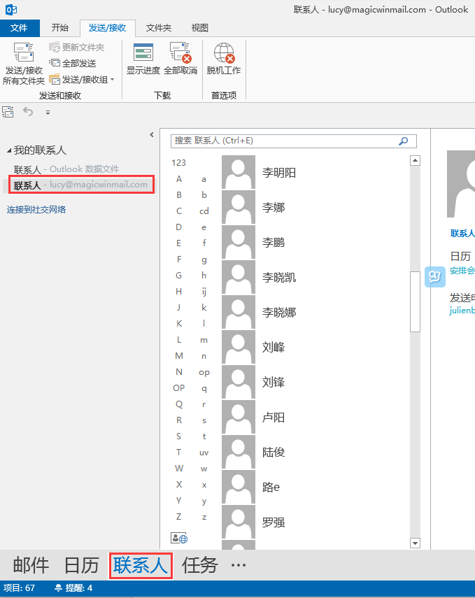Click the Outlook logo icon in title bar
475x598 pixels.
pos(11,10)
